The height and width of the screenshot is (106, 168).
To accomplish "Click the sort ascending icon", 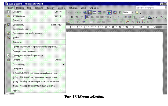I will click(x=138, y=22).
